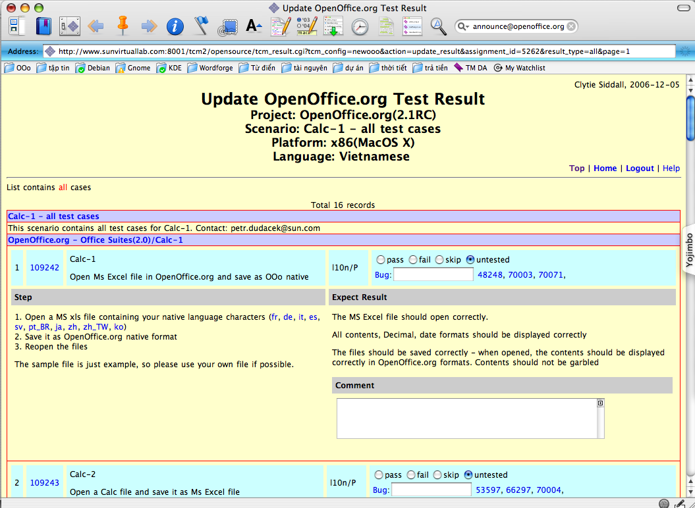Open the Calc-1 - all test cases link
Screen dimensions: 695x508
[x=53, y=216]
